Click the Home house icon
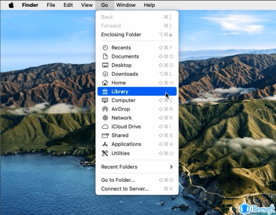This screenshot has width=276, height=215. pyautogui.click(x=105, y=83)
